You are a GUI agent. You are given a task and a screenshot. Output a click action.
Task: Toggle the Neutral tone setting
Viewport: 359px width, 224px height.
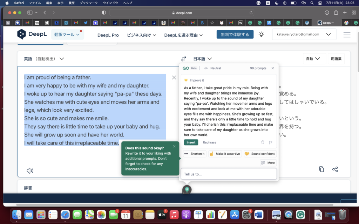coord(212,68)
